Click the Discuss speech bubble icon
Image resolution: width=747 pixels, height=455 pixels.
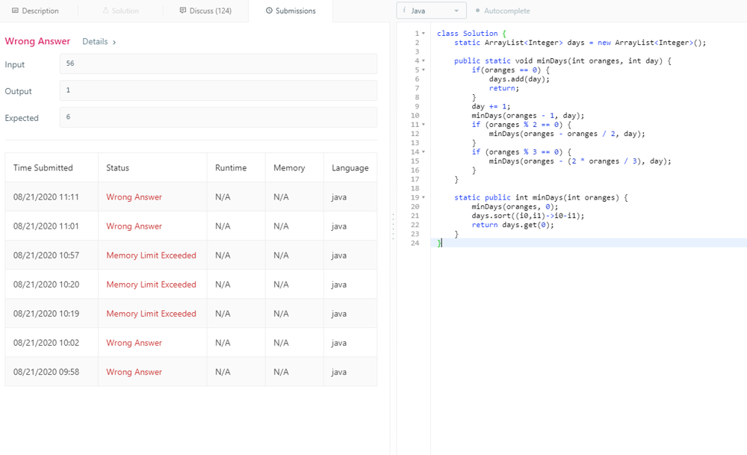tap(183, 10)
